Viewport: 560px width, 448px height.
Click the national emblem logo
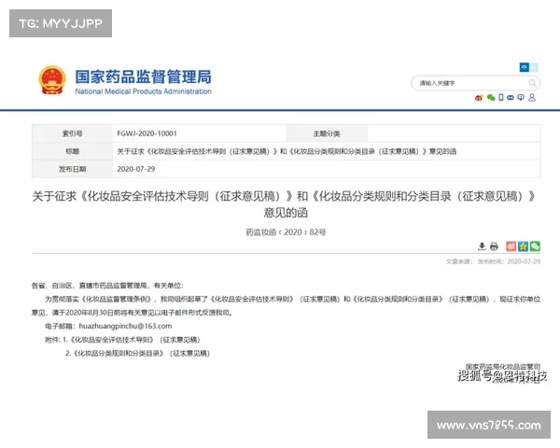tap(52, 80)
